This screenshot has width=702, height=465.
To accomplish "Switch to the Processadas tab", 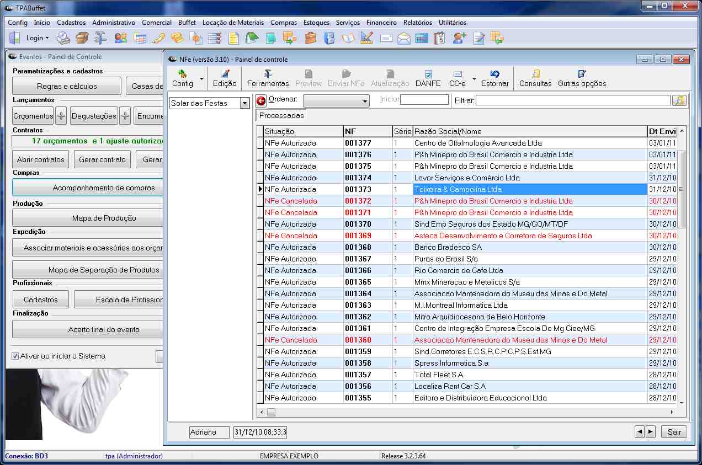I will (x=281, y=116).
